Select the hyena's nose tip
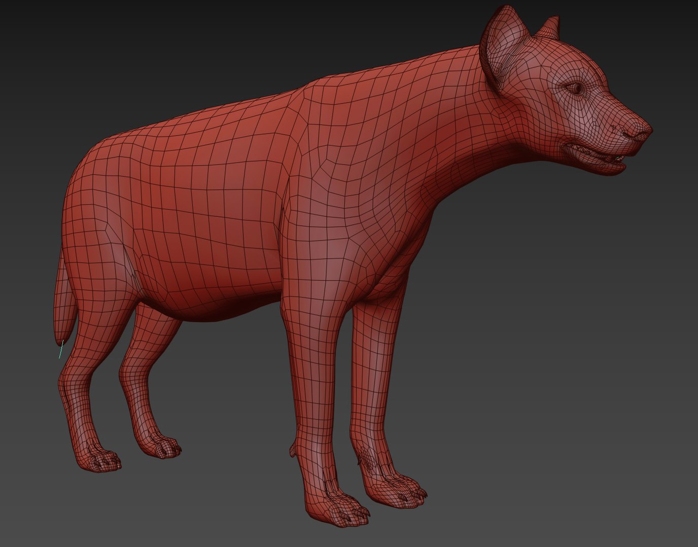 click(x=639, y=131)
